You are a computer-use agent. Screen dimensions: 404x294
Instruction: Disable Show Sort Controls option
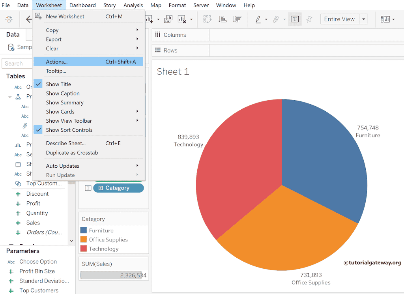pos(69,130)
